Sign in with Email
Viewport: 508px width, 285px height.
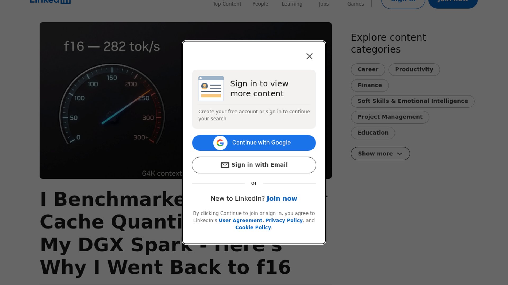(x=254, y=165)
